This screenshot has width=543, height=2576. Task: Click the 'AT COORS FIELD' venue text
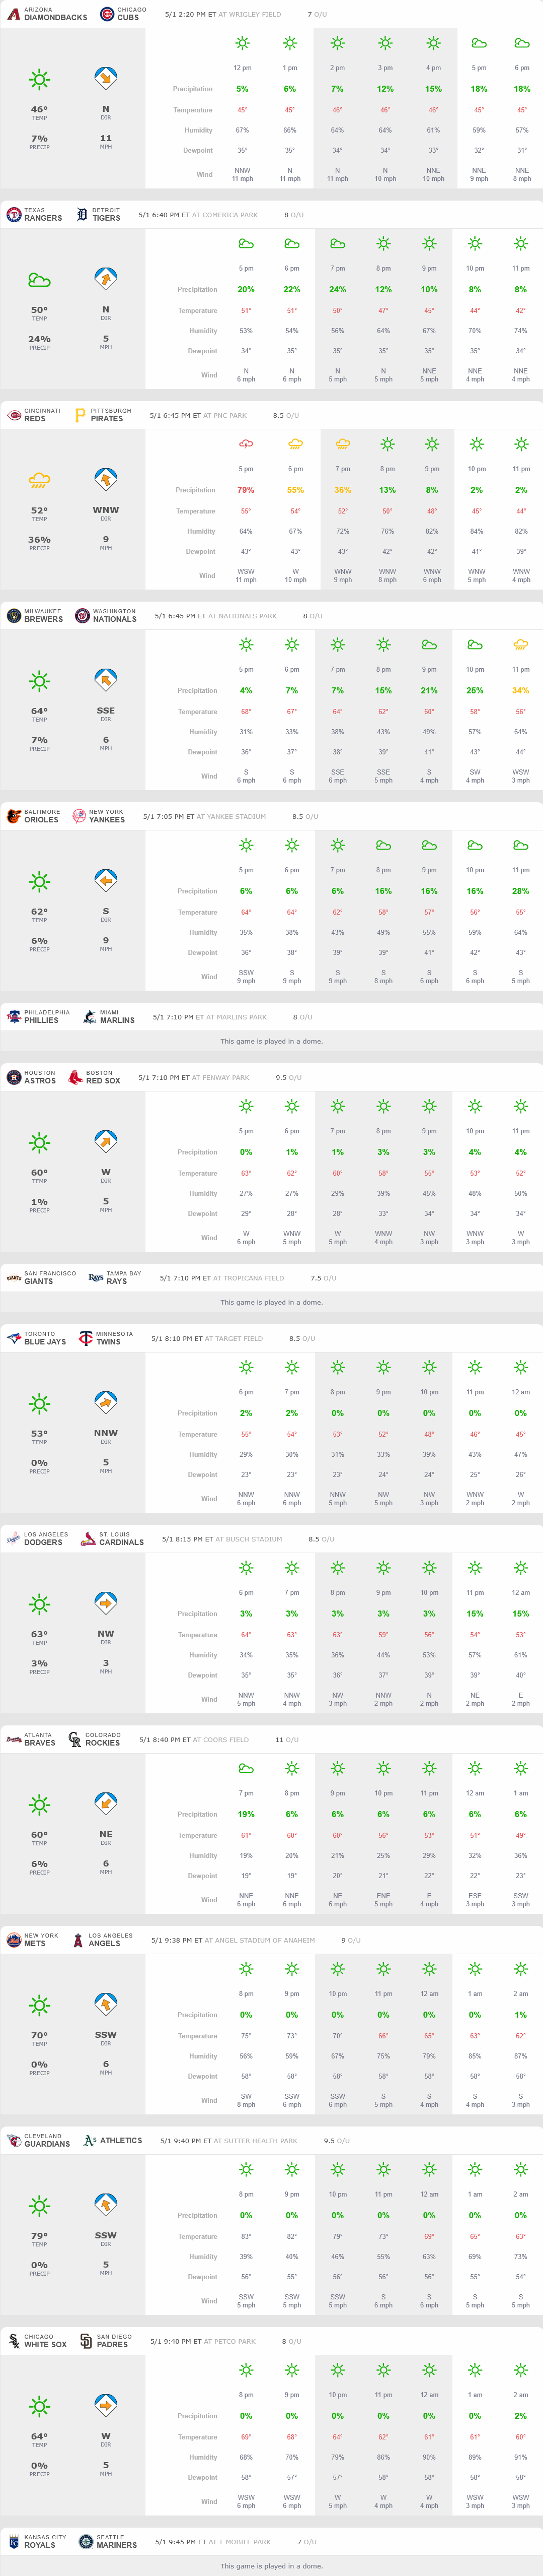(x=220, y=1740)
